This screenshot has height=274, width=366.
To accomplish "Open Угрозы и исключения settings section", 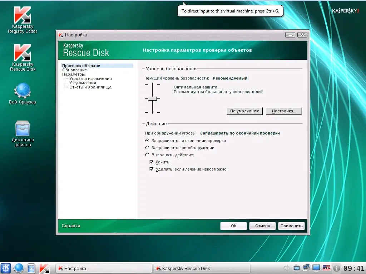I will pyautogui.click(x=90, y=78).
